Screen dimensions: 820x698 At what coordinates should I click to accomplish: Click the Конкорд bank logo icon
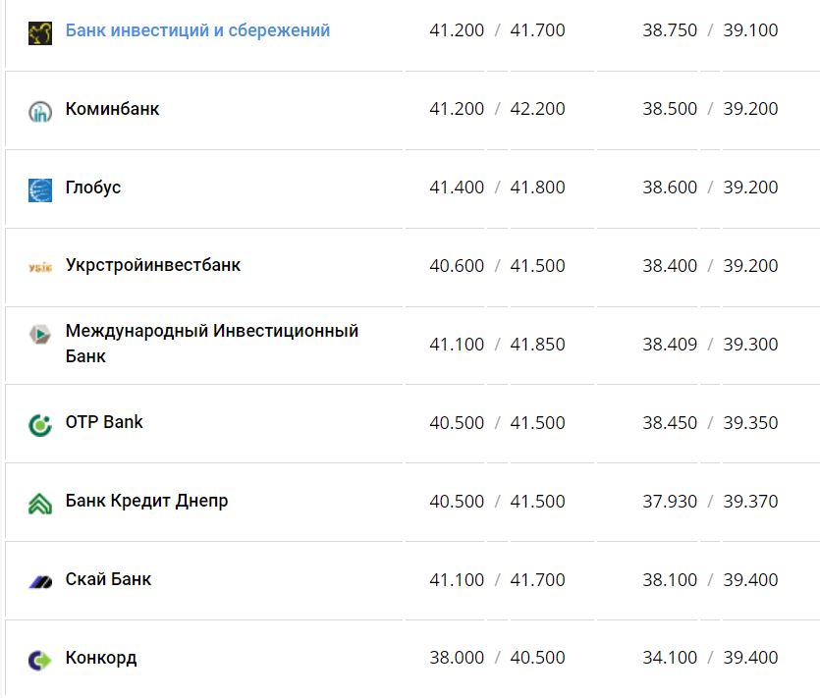(40, 660)
